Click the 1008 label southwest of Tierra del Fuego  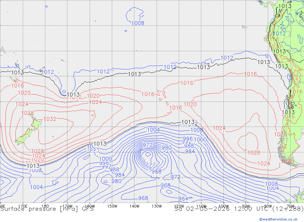click(271, 184)
